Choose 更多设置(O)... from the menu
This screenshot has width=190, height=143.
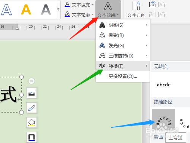123,76
